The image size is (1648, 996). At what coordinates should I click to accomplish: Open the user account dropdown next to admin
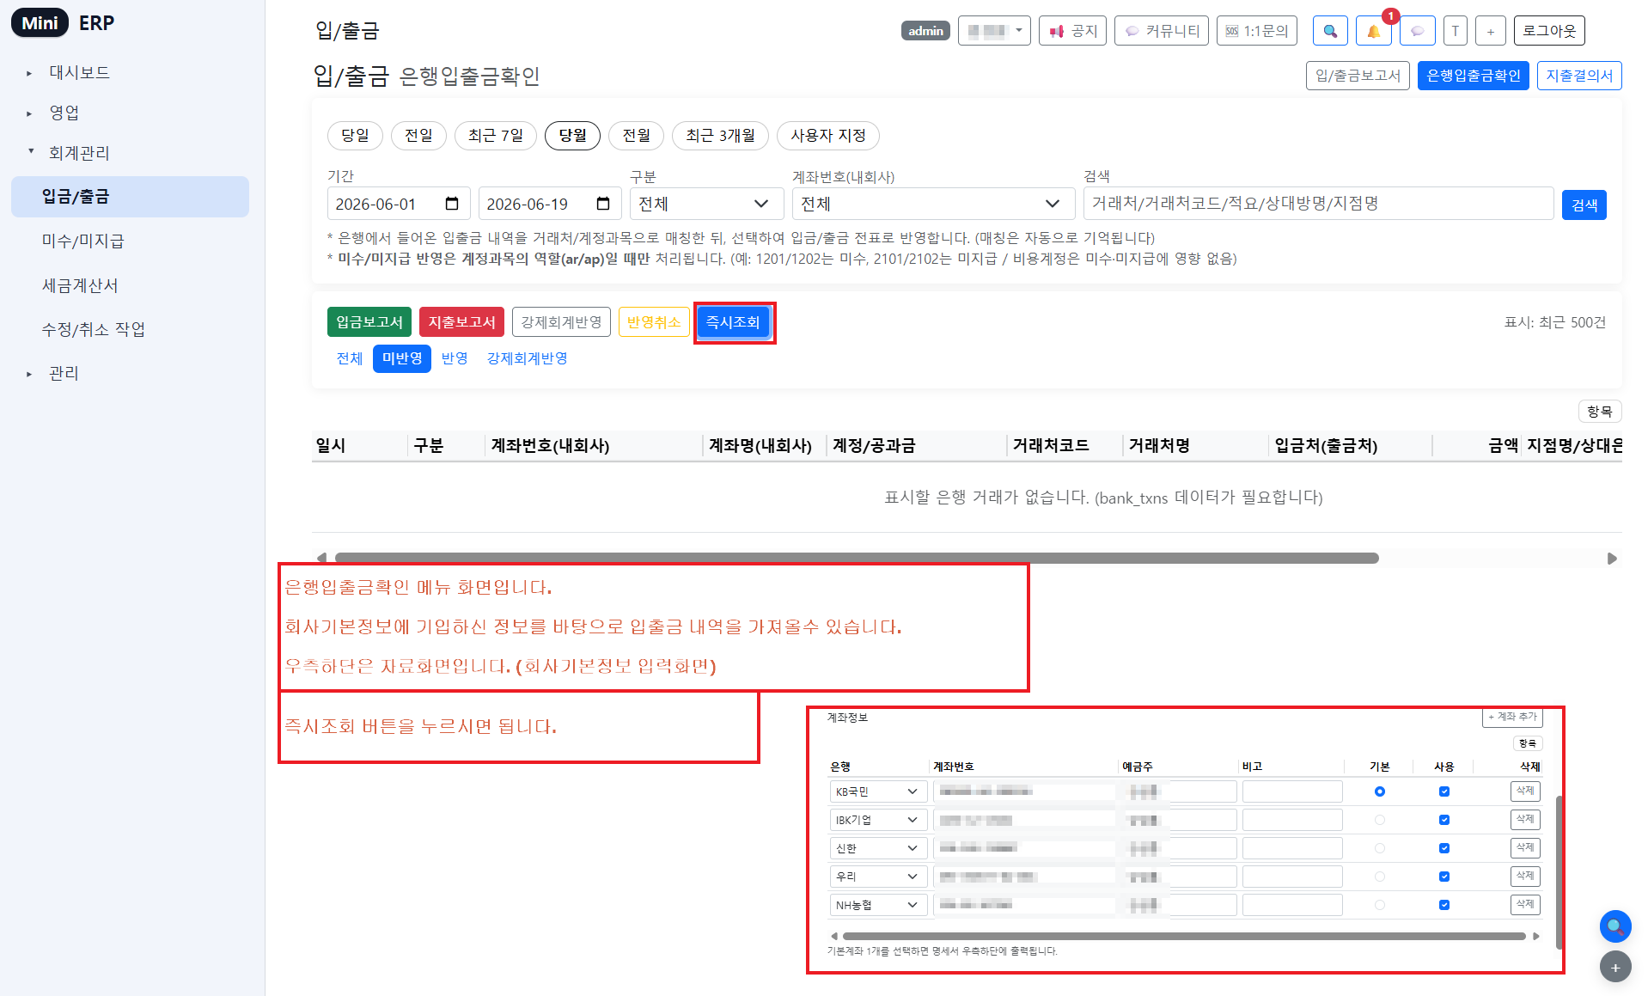(x=994, y=31)
